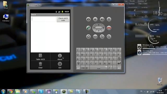Image resolution: width=167 pixels, height=94 pixels.
Task: Click the FR language indicator
Action: pyautogui.click(x=141, y=91)
